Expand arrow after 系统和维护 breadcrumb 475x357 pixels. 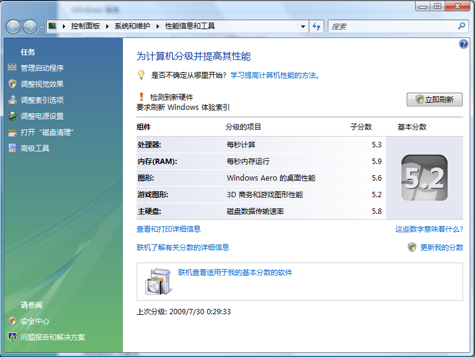[158, 26]
